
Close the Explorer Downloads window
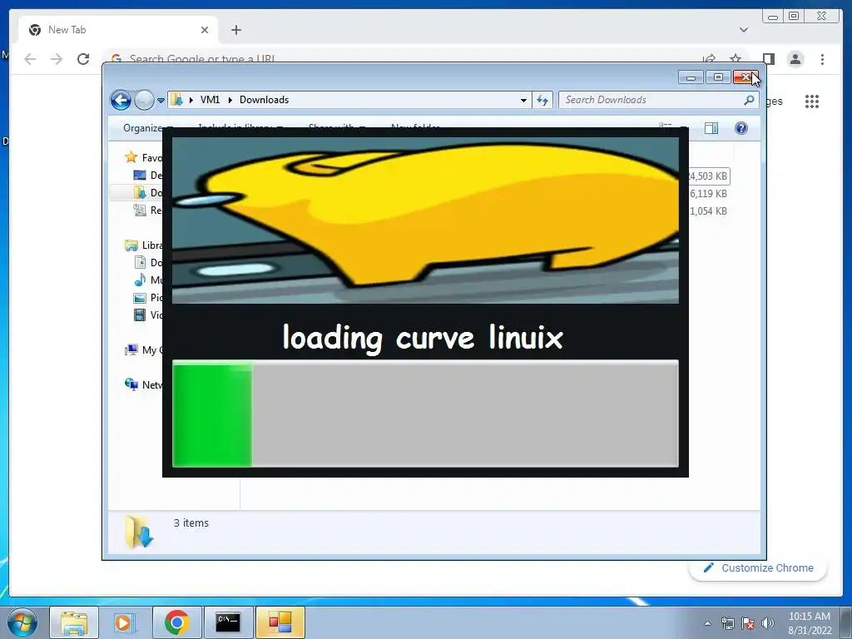click(745, 77)
